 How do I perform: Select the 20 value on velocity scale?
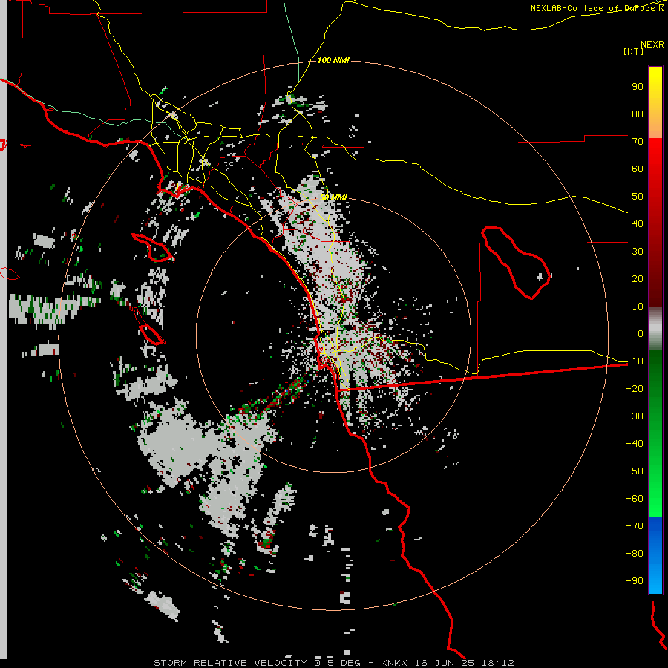click(638, 279)
